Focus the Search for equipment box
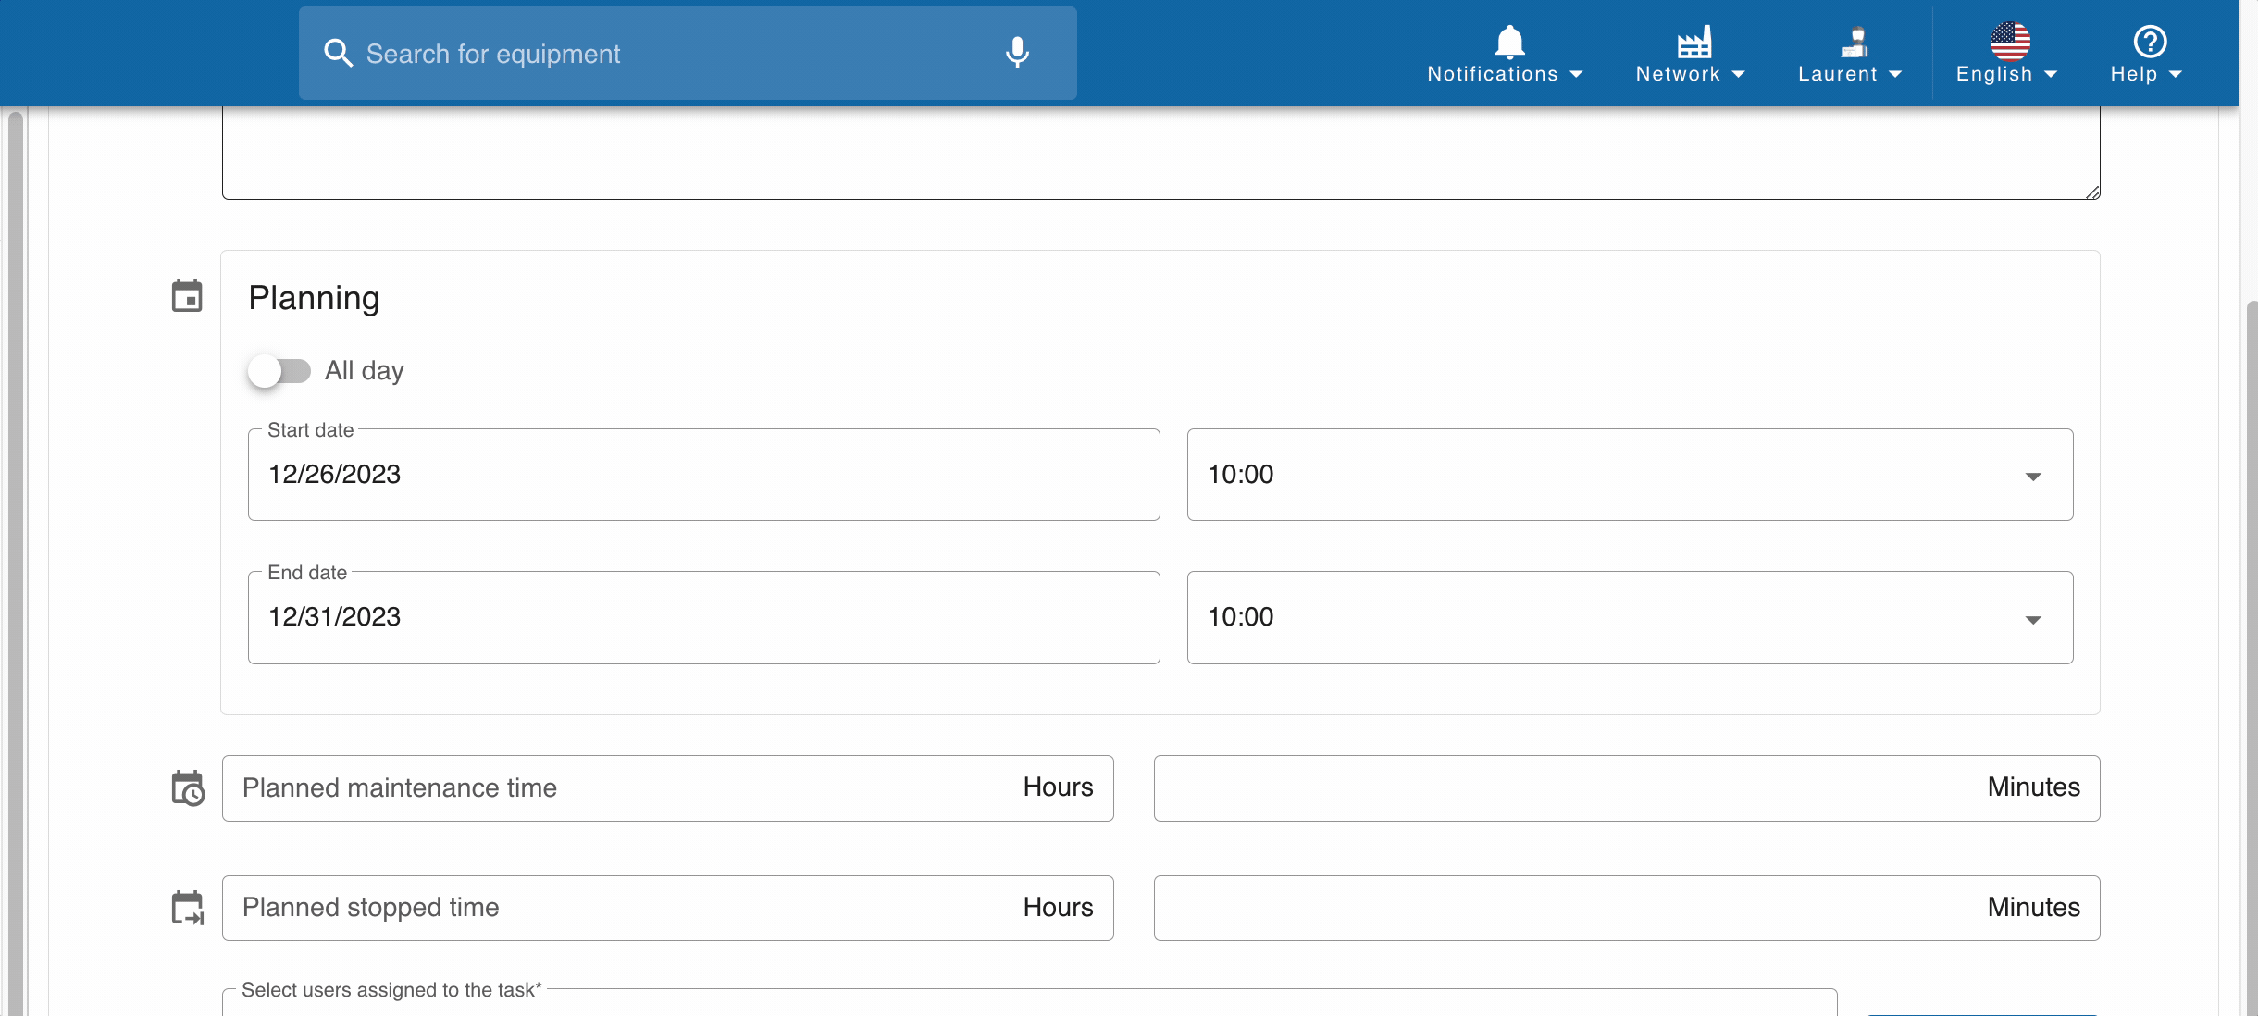 666,54
